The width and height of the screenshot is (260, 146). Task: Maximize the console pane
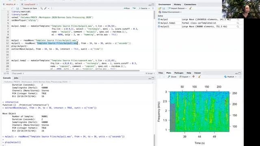153,78
